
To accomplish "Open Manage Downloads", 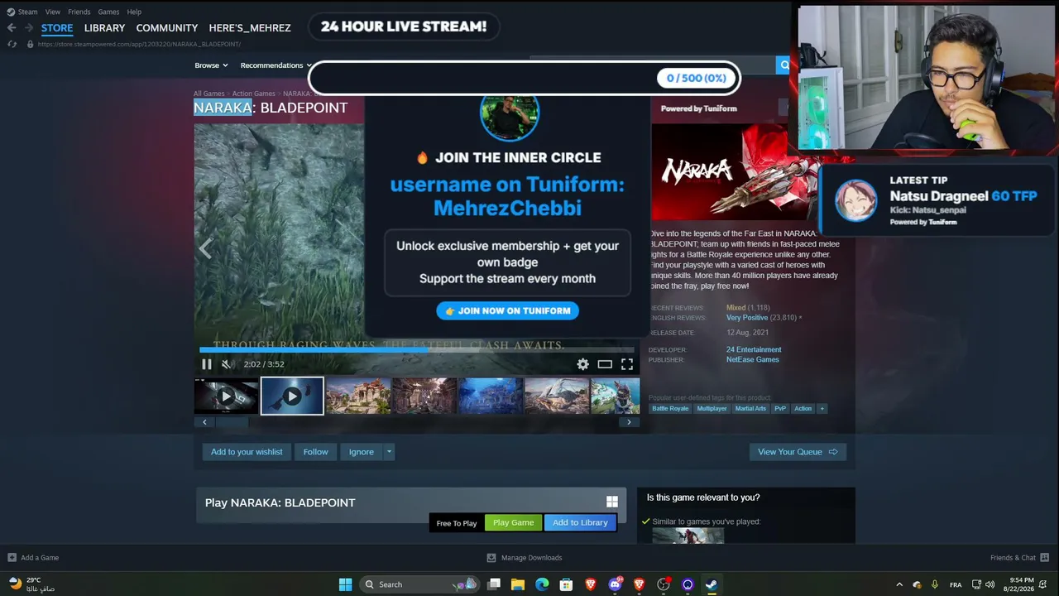I will (x=525, y=558).
